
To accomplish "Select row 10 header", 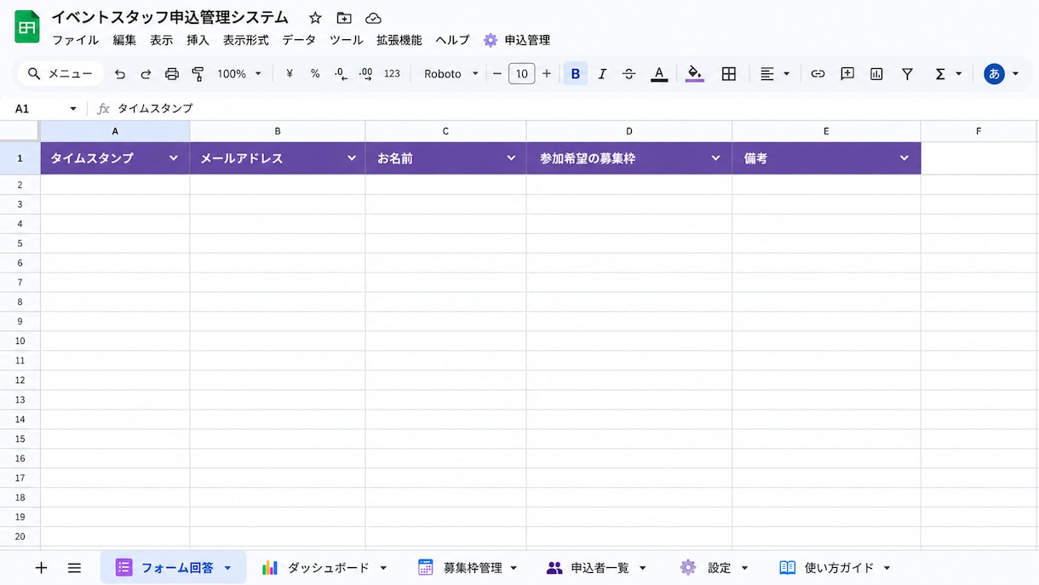I will click(x=20, y=341).
